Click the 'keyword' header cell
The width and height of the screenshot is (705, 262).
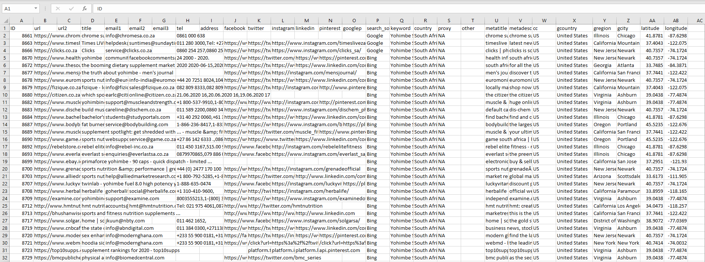[401, 28]
